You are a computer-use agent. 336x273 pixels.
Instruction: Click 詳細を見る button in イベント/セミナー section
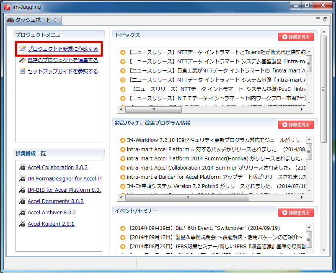296,213
